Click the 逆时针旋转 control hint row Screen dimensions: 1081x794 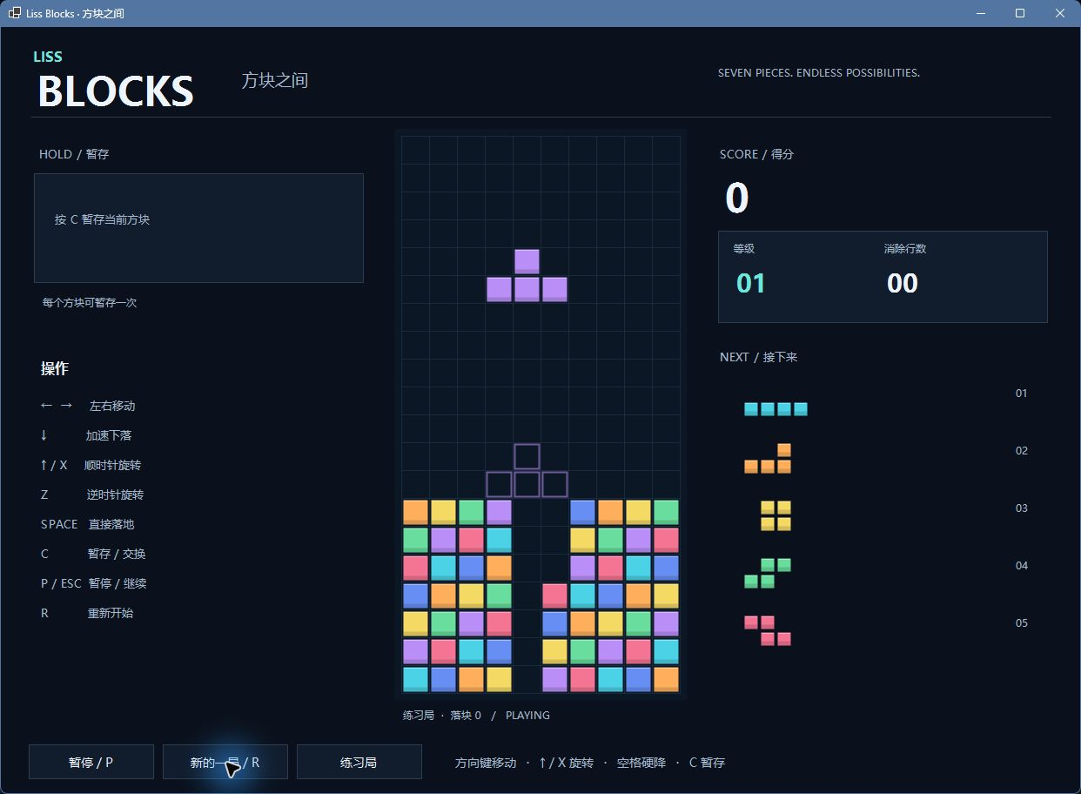[x=92, y=495]
